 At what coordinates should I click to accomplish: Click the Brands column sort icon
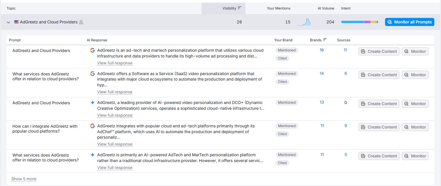point(325,40)
